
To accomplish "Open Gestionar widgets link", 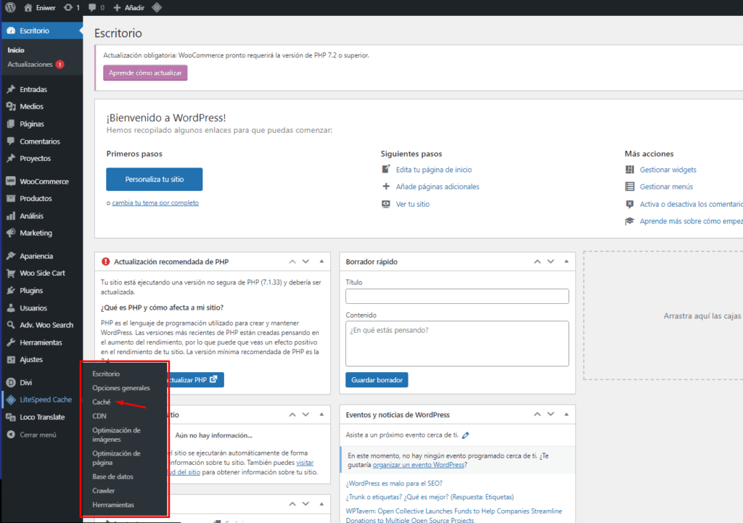I will [x=668, y=170].
